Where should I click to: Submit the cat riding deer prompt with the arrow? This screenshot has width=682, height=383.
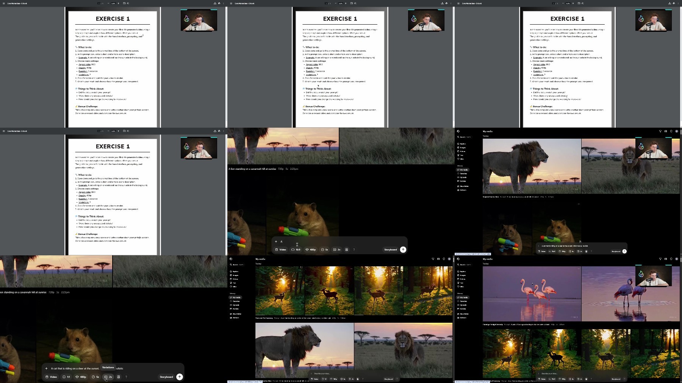tap(180, 377)
